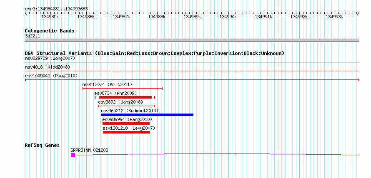371x178 pixels.
Task: Click the magenta SRPRB exon box
Action: (73, 155)
